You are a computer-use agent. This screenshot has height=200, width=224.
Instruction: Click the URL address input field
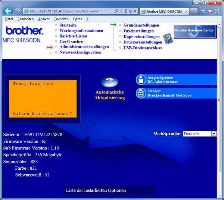tap(67, 11)
